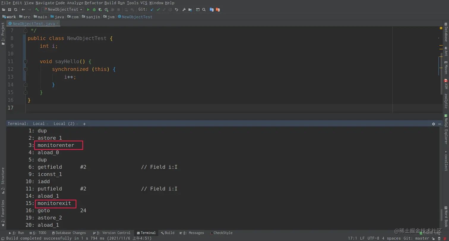Click the profiler run icon in toolbar
This screenshot has width=449, height=241.
(106, 10)
